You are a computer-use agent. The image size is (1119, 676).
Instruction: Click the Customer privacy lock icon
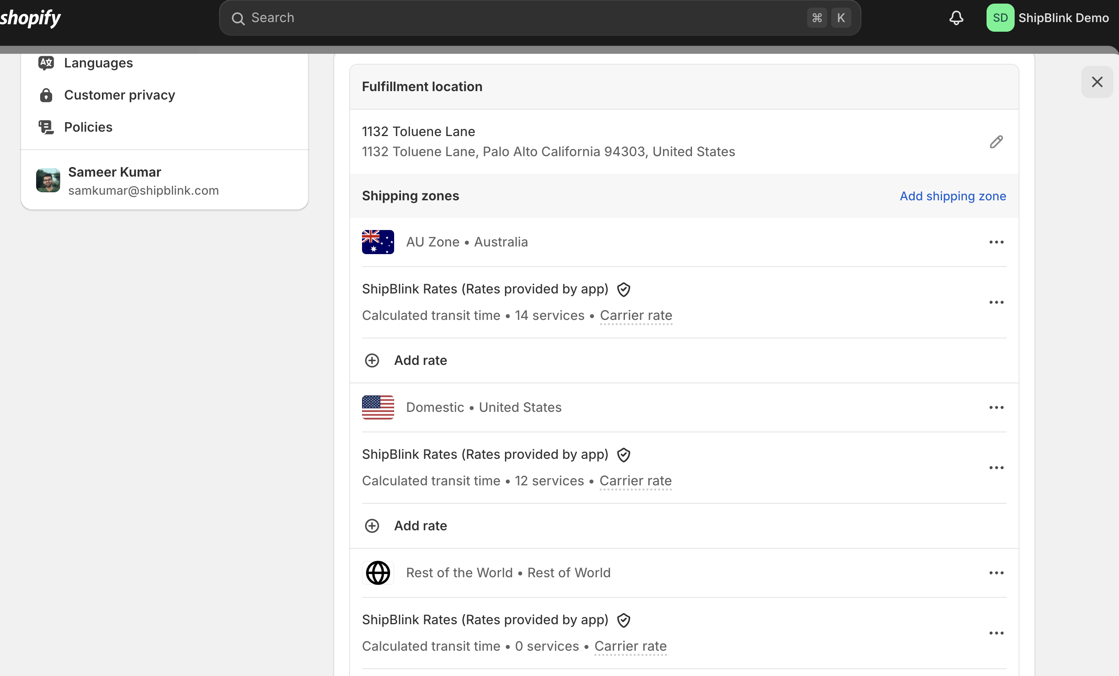click(46, 95)
